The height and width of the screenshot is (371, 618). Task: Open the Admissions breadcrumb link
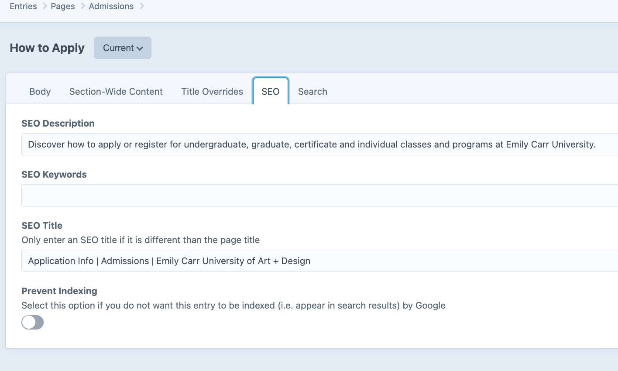click(111, 6)
